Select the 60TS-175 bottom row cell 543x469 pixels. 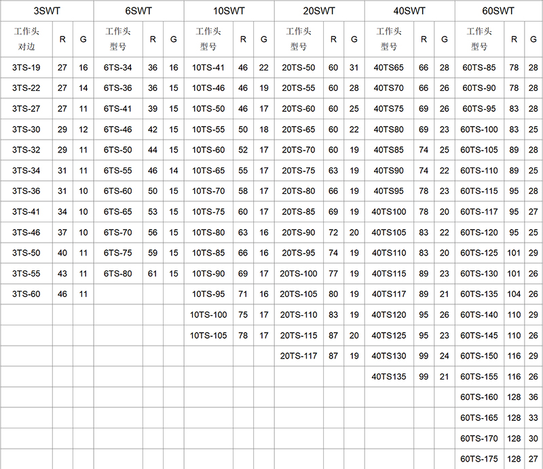479,459
